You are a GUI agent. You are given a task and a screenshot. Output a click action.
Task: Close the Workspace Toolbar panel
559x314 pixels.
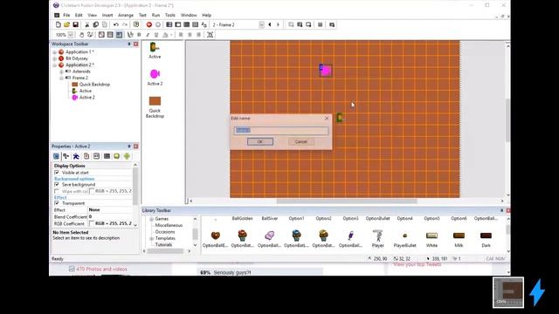(x=136, y=44)
